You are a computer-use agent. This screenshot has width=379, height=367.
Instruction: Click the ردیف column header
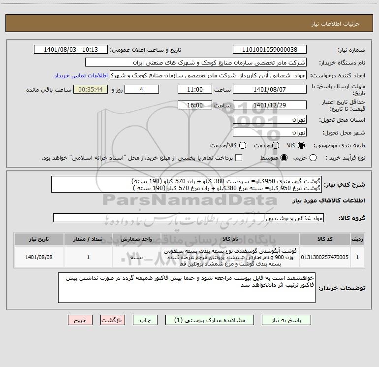(x=357, y=239)
